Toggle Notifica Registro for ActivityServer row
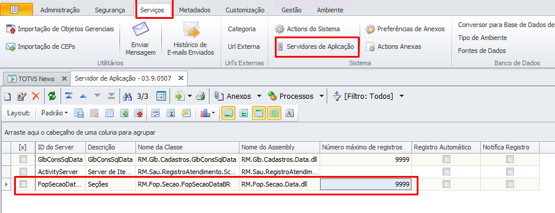Viewport: 555px width, 213px height. coord(510,172)
